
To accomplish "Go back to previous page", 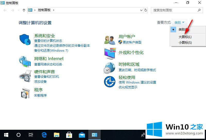I will point(5,10).
